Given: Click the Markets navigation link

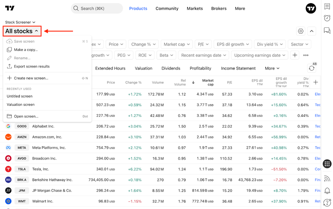Looking at the screenshot, I should (x=195, y=8).
